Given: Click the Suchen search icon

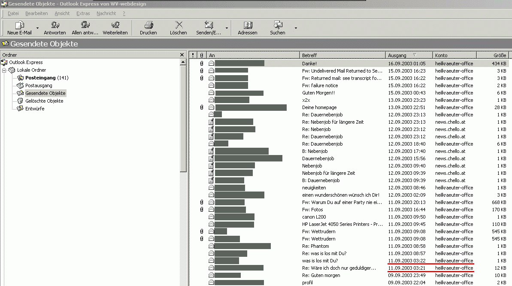Looking at the screenshot, I should click(278, 25).
